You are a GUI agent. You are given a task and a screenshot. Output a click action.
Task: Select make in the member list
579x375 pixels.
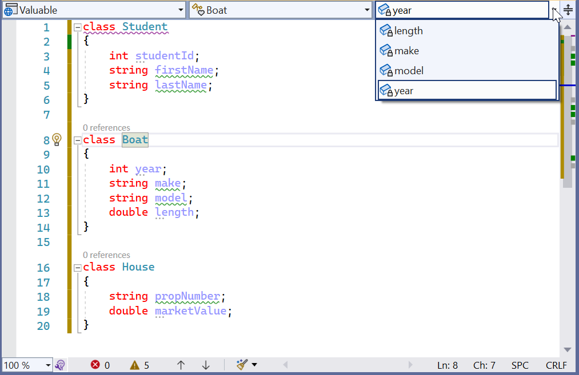pos(467,51)
